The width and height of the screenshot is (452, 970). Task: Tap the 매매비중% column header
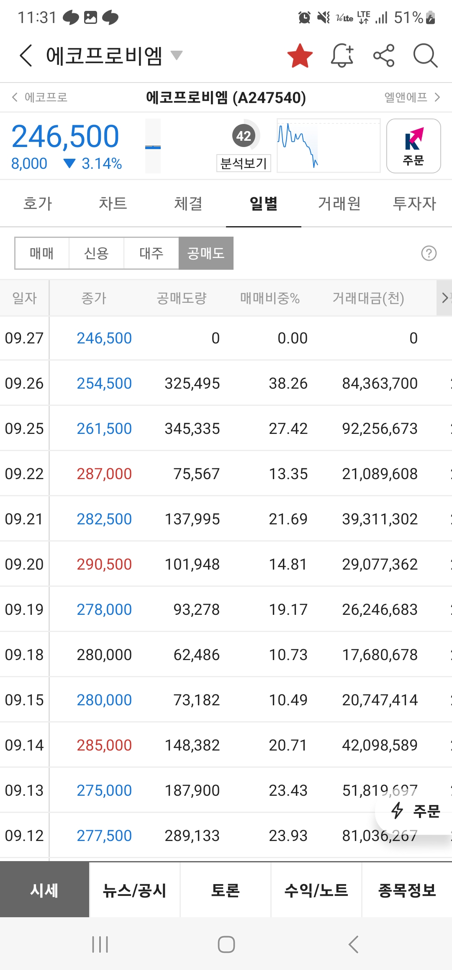(x=270, y=298)
